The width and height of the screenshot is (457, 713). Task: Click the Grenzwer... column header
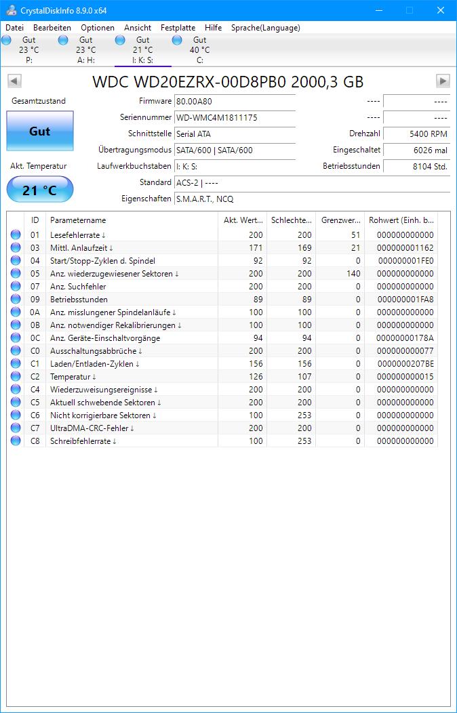(x=340, y=220)
